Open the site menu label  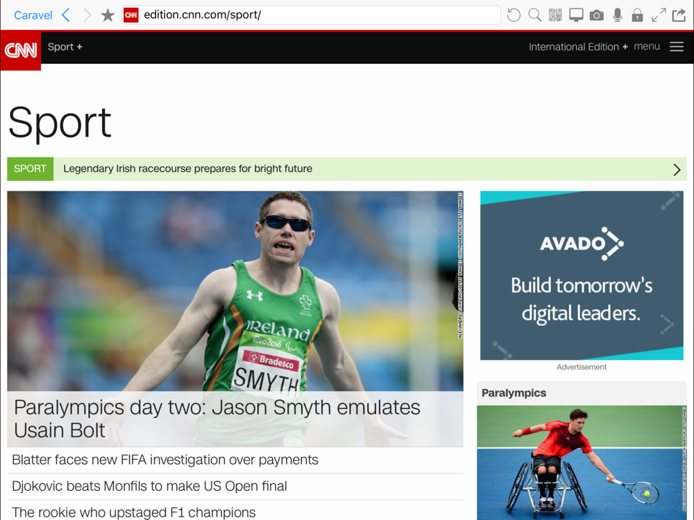pos(647,46)
